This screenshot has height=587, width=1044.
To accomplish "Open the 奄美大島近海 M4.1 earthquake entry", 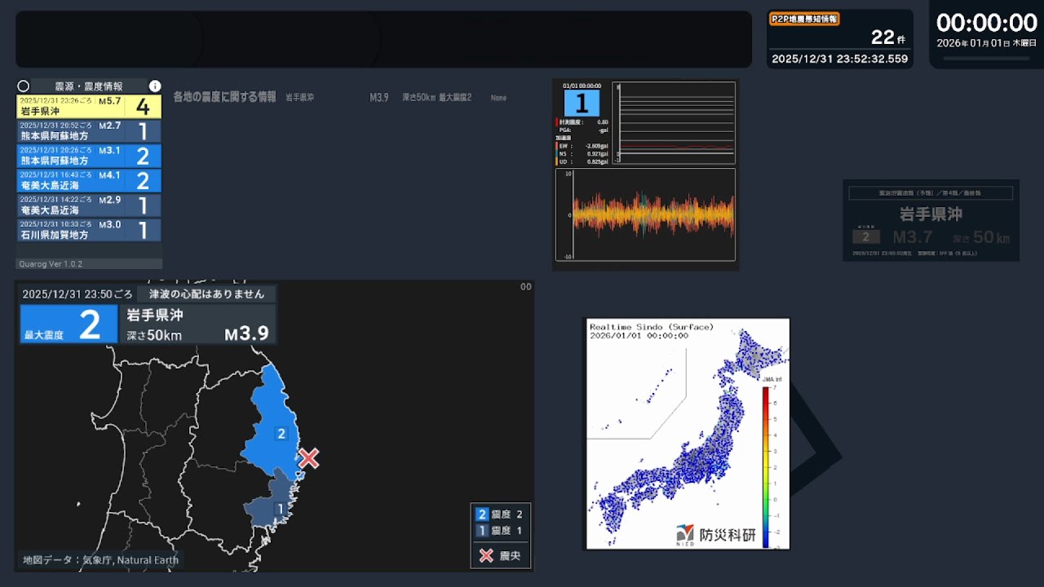I will pyautogui.click(x=89, y=180).
